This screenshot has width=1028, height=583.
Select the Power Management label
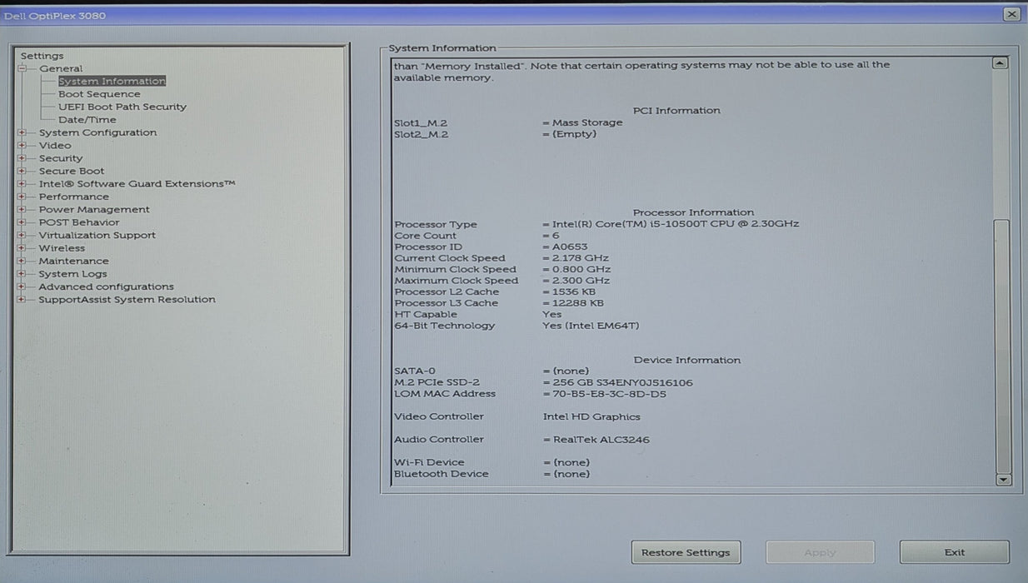tap(94, 209)
